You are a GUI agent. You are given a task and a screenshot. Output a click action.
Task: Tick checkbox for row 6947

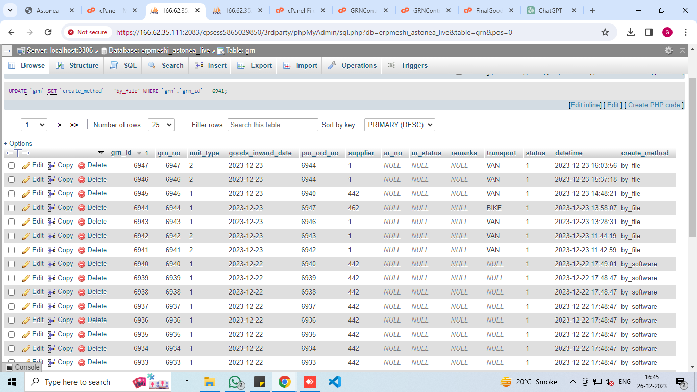point(11,166)
